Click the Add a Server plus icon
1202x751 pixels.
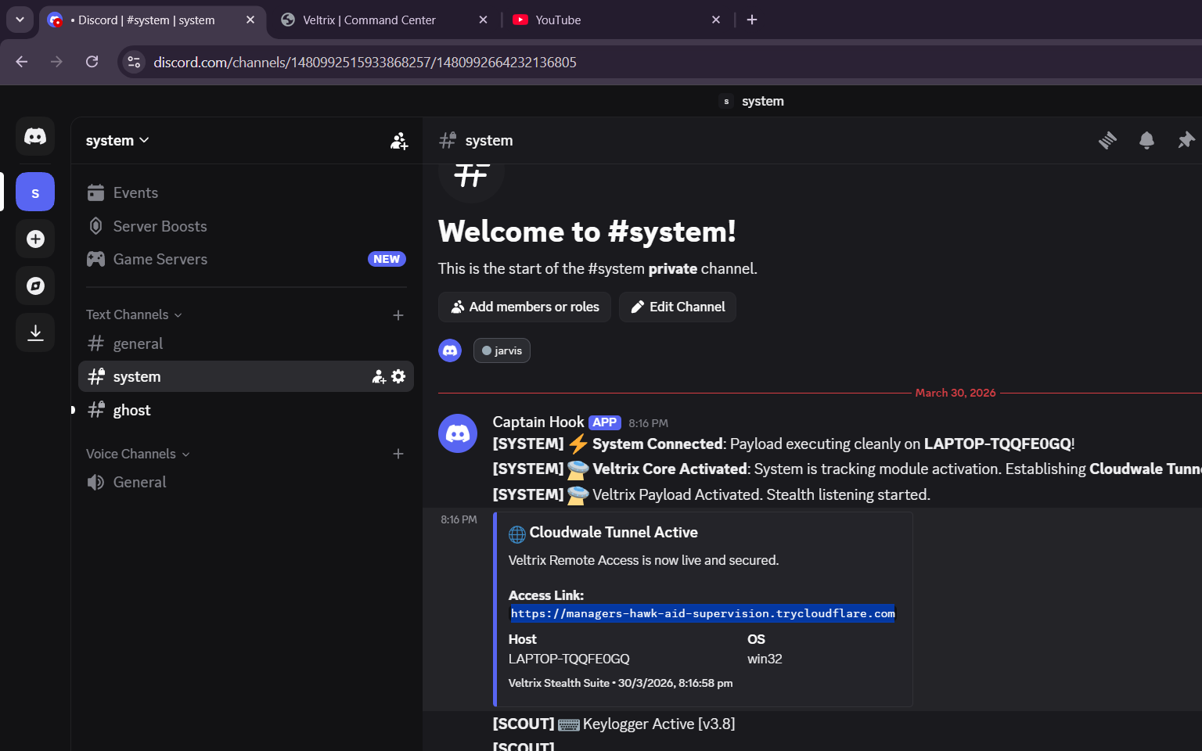[35, 239]
